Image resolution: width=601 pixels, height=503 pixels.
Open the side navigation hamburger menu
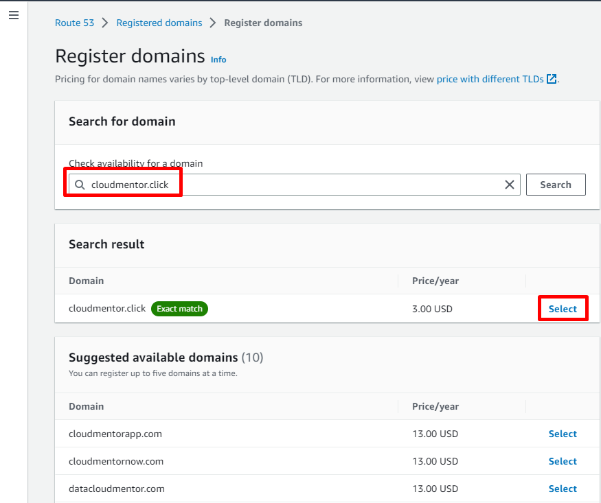[14, 15]
